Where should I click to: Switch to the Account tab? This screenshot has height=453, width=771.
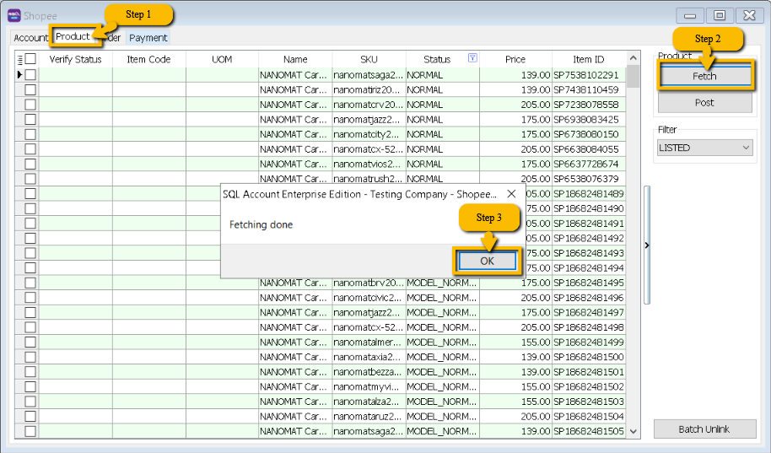pos(30,38)
